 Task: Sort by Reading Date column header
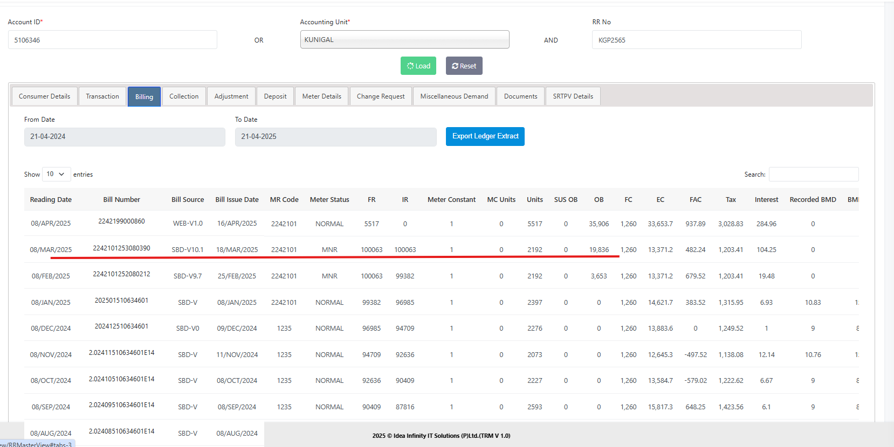[x=51, y=199]
